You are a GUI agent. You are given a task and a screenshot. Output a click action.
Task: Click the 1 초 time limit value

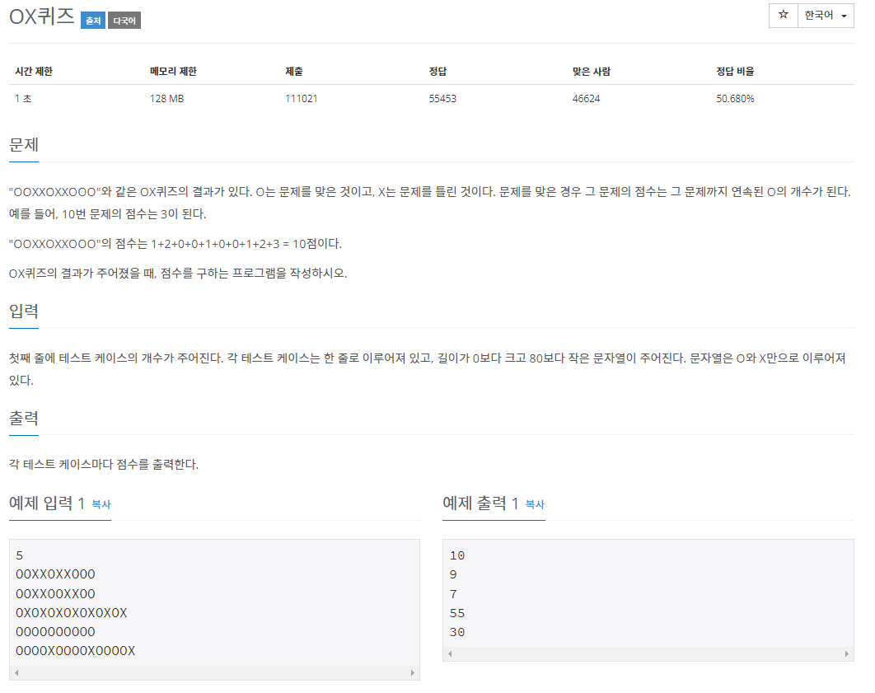pyautogui.click(x=23, y=99)
